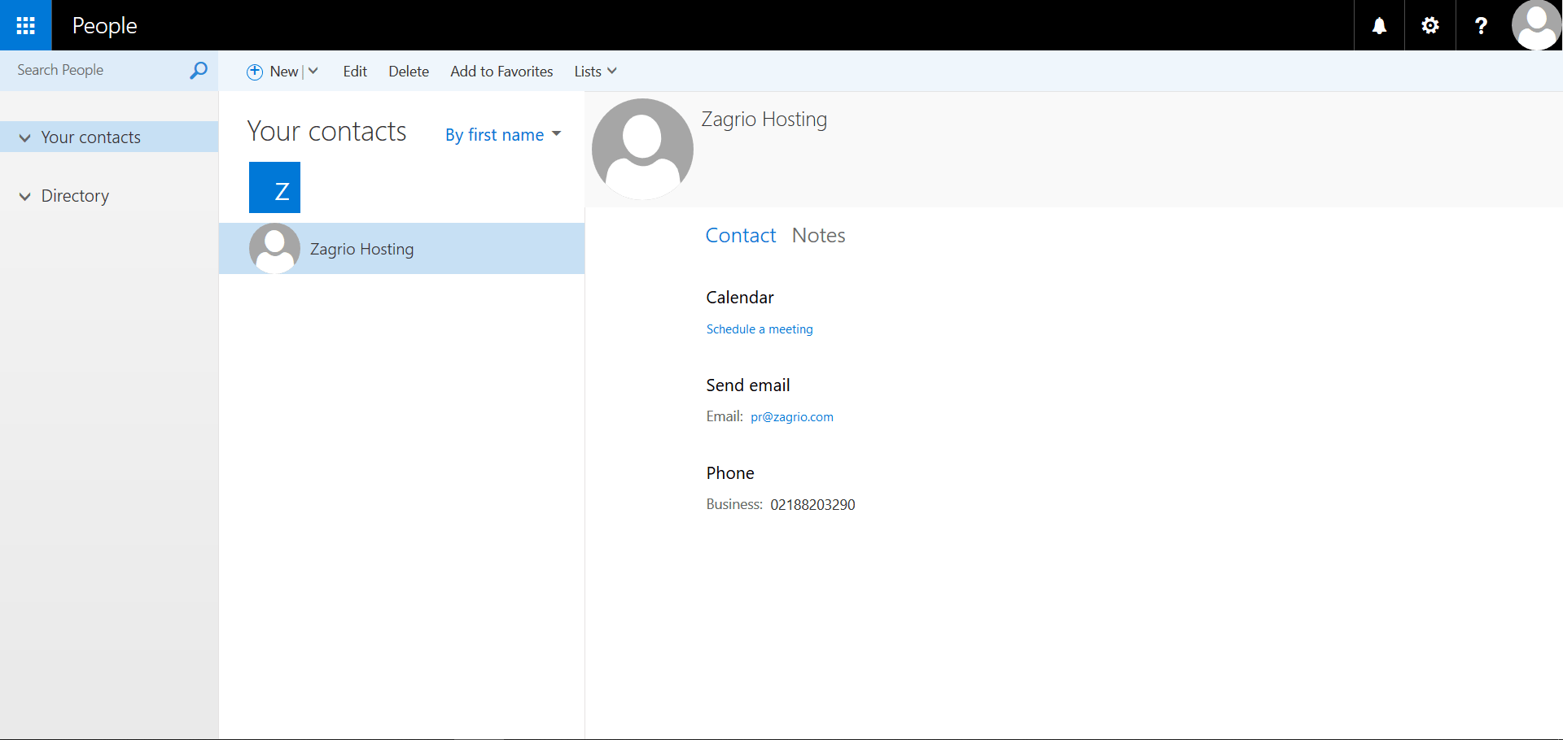Screen dimensions: 1563x740
Task: Select Zagrio Hosting contact row
Action: coord(401,249)
